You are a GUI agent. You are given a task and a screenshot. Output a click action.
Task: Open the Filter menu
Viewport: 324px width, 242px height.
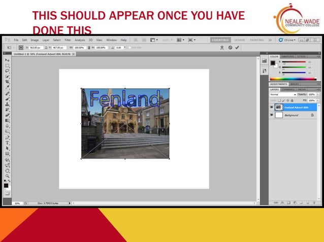tap(68, 40)
